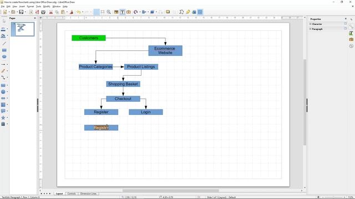
Task: Select the Basic Shapes tool
Action: pos(3,85)
